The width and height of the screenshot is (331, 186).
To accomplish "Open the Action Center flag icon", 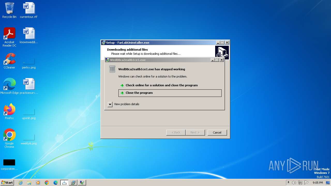I will pos(306,183).
